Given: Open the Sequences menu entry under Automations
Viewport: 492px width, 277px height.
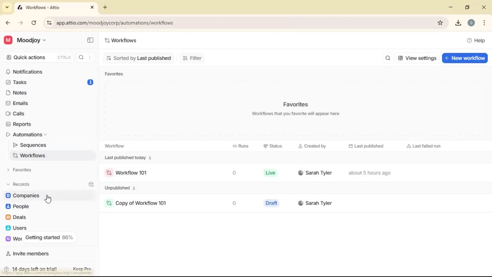Looking at the screenshot, I should pos(33,145).
